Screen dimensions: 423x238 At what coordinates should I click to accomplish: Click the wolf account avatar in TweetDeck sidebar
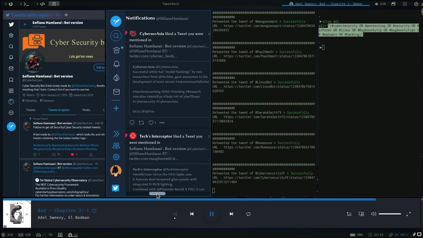coord(116,171)
